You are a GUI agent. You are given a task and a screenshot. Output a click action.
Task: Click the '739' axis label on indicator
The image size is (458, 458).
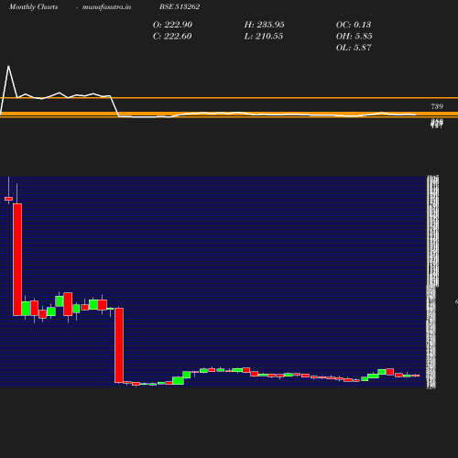(437, 106)
